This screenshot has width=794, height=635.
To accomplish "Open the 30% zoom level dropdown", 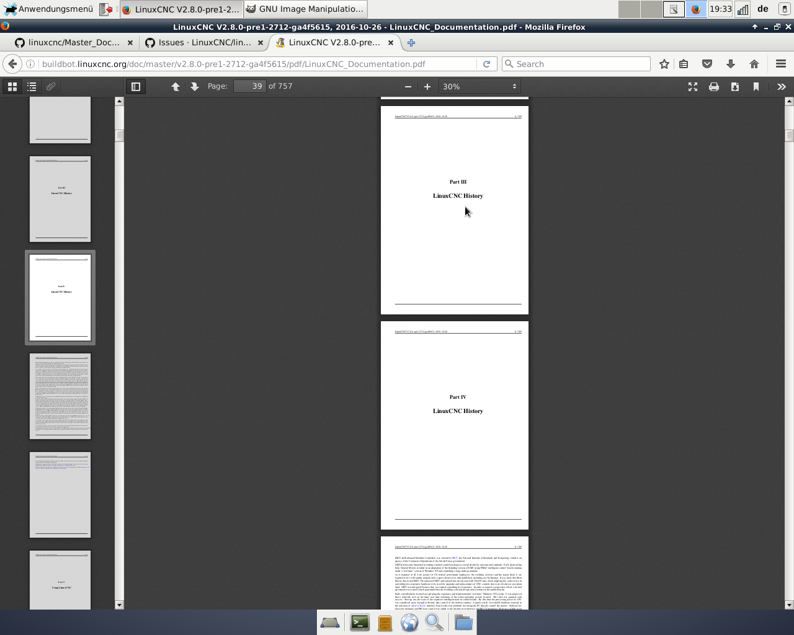I will [479, 87].
